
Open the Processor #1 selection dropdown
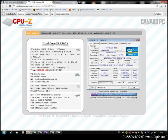(105, 83)
